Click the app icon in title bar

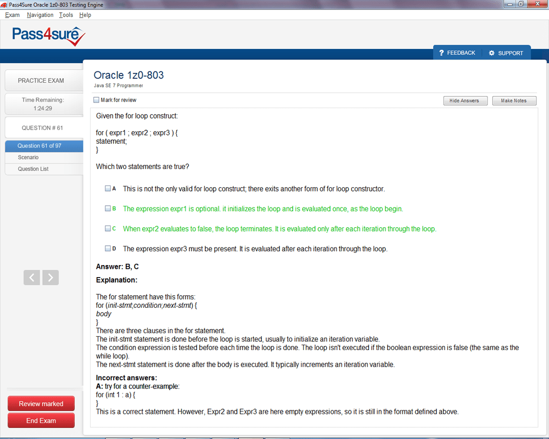(x=4, y=4)
